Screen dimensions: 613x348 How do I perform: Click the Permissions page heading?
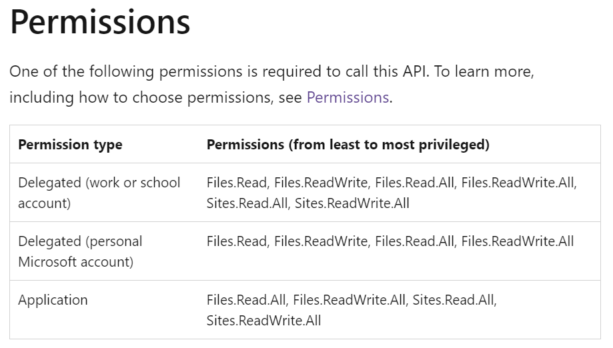[x=100, y=22]
